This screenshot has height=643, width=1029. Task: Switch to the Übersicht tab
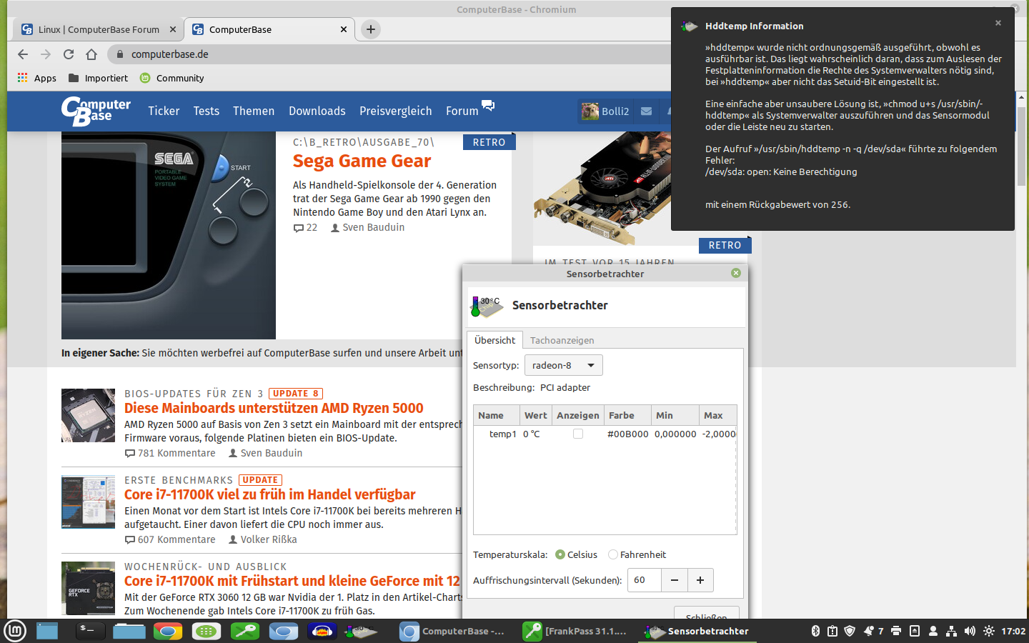tap(494, 340)
